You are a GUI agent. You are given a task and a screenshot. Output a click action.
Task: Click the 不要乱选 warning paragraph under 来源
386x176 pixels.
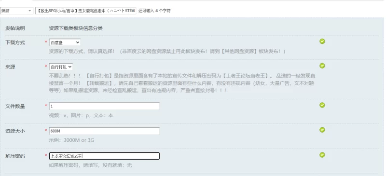coord(182,83)
